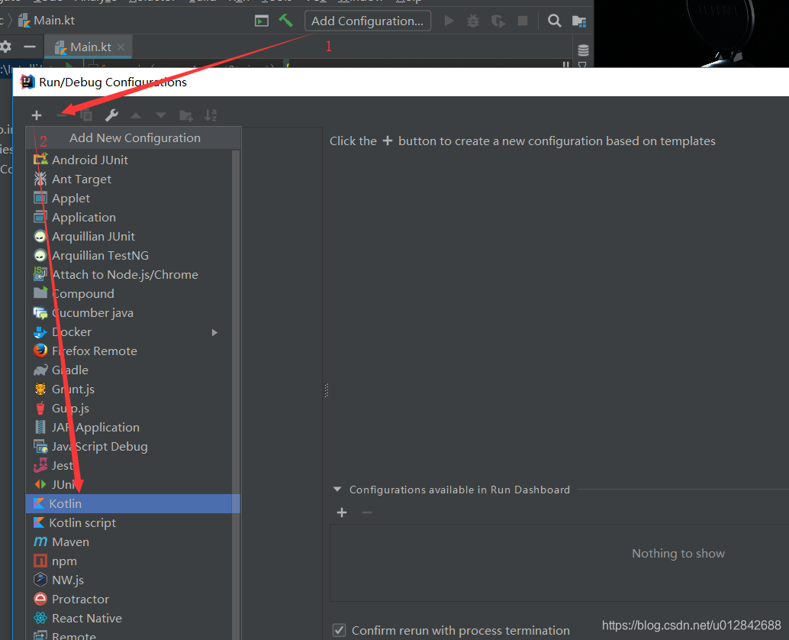Click the Copy Configuration icon
The height and width of the screenshot is (640, 789).
click(86, 115)
